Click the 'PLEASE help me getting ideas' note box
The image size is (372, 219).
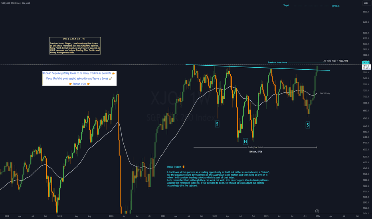coord(79,78)
